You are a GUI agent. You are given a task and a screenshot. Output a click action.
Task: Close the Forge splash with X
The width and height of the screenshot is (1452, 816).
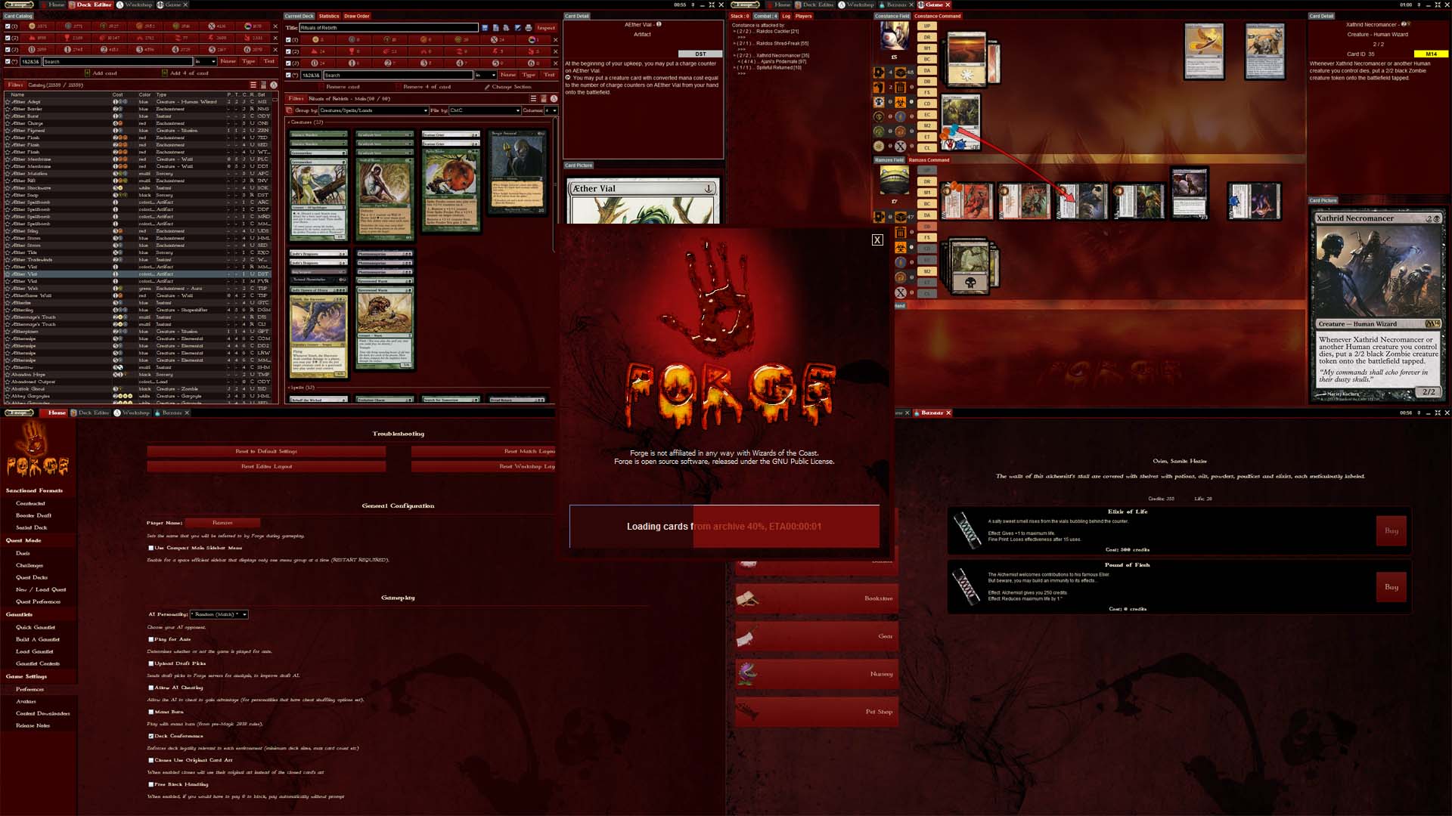[876, 240]
